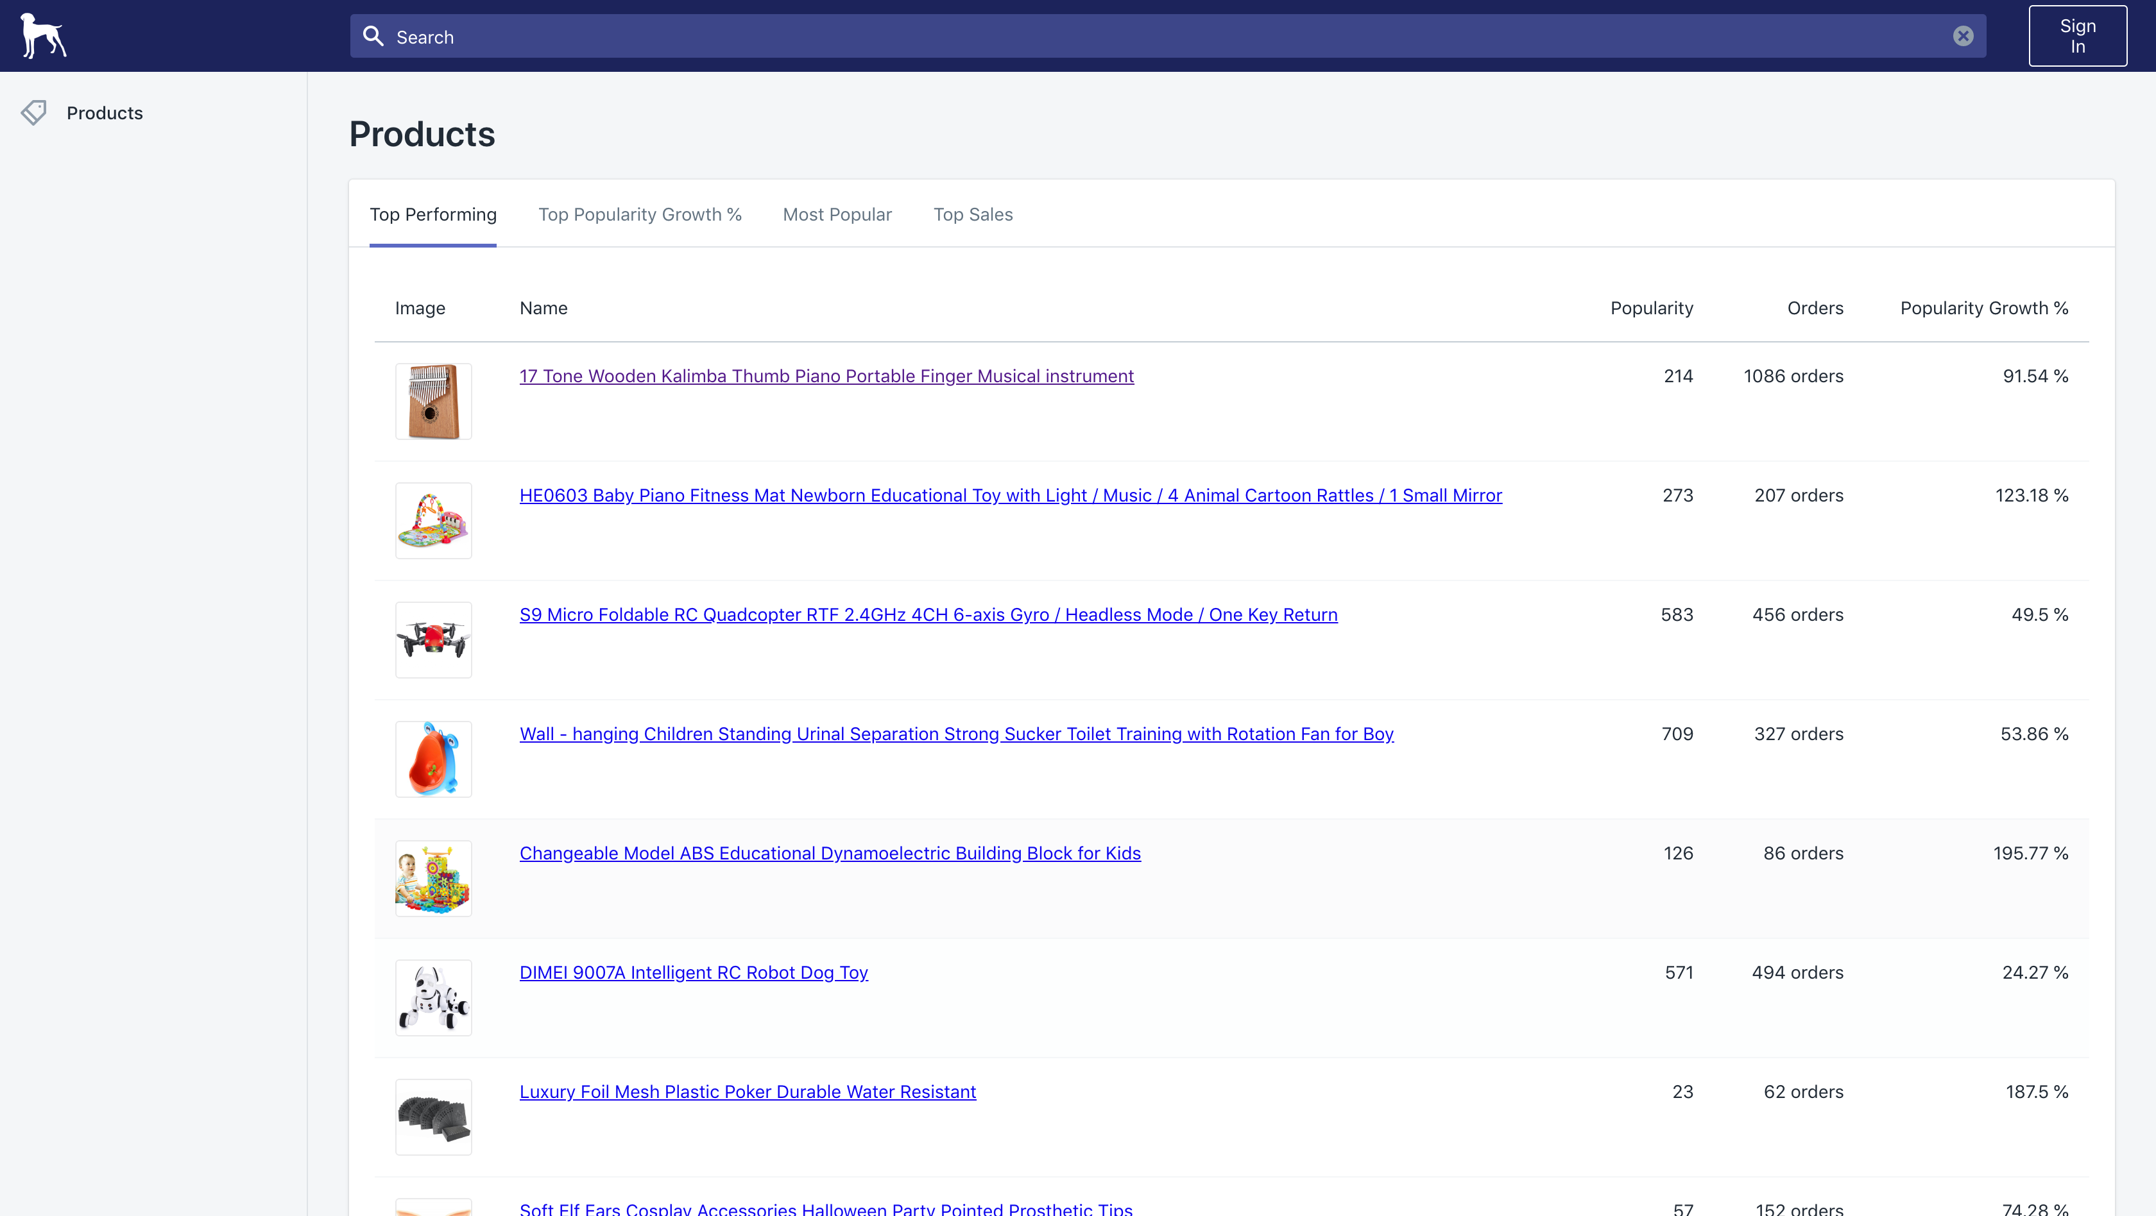
Task: Open the red quadcopter drone thumbnail
Action: pos(432,640)
